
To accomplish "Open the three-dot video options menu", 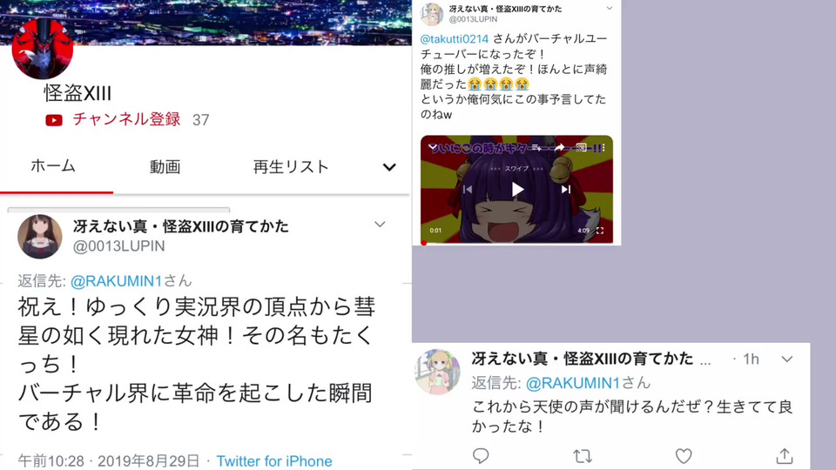I will pyautogui.click(x=603, y=148).
